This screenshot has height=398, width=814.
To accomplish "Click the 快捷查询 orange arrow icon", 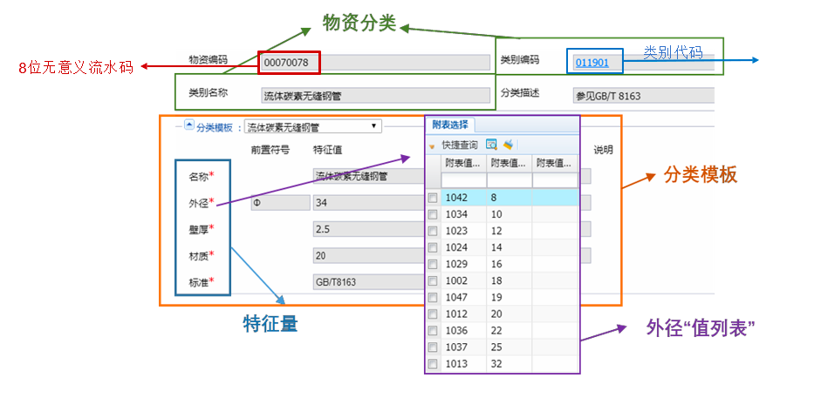I will point(432,145).
